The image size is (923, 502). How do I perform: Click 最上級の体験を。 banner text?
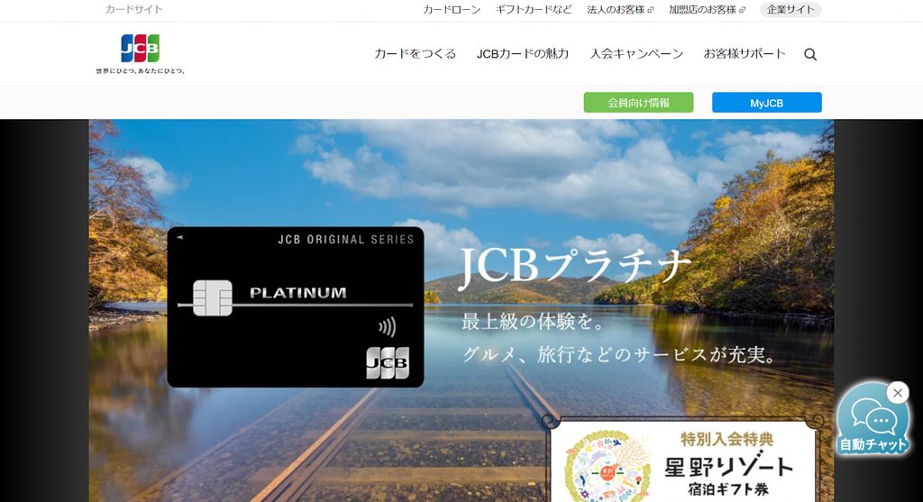534,322
